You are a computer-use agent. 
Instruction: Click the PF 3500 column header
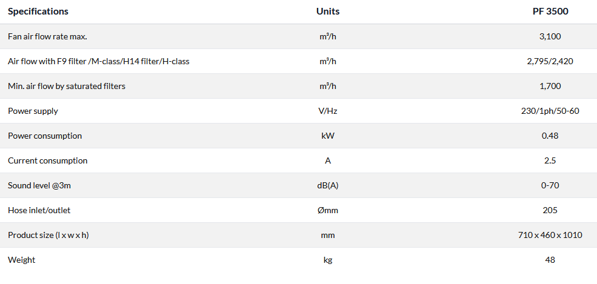(550, 12)
